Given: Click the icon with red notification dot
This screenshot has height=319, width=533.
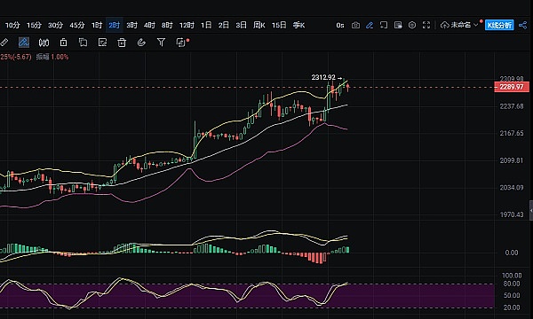Looking at the screenshot, I should coord(181,43).
